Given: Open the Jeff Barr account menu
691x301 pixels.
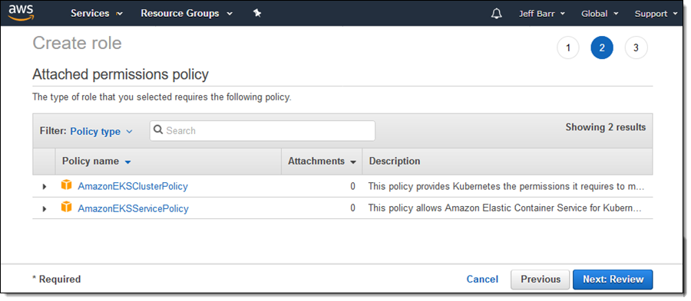Looking at the screenshot, I should [x=541, y=14].
